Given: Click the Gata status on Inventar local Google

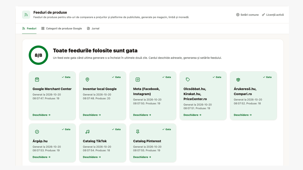Looking at the screenshot, I should (116, 77).
